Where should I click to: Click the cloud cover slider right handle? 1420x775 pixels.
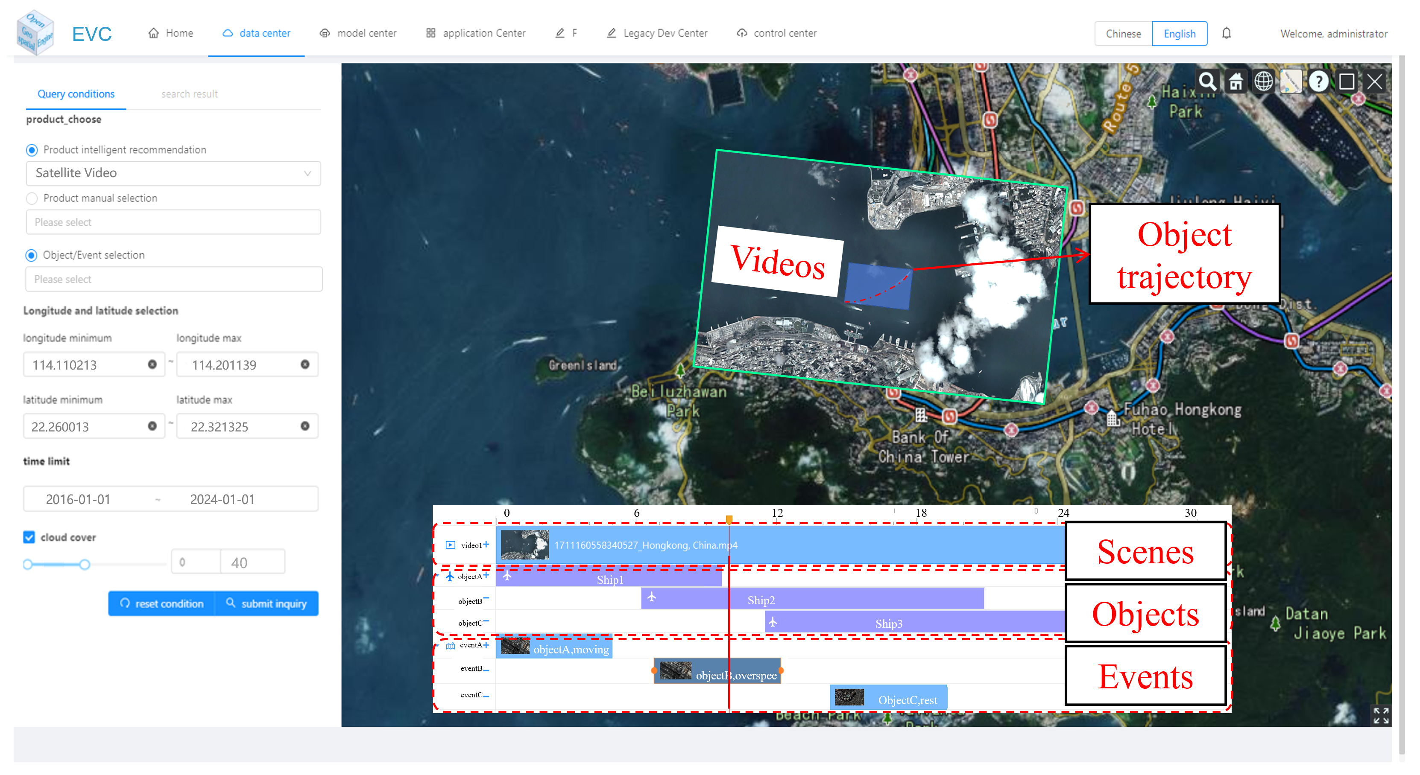(x=84, y=565)
